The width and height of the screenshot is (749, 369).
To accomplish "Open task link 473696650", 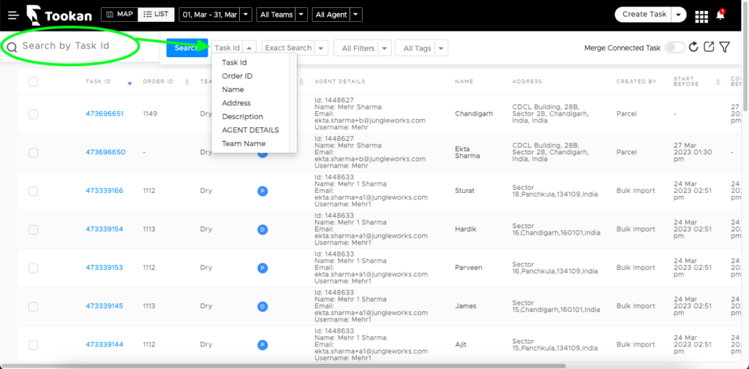I will coord(105,152).
